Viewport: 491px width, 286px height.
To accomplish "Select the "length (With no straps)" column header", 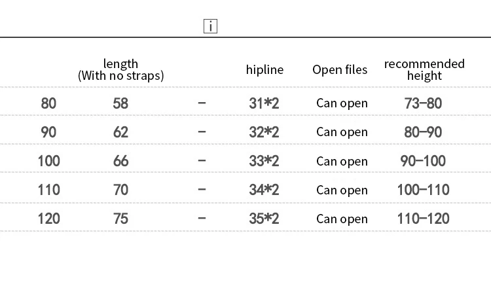I will (121, 69).
